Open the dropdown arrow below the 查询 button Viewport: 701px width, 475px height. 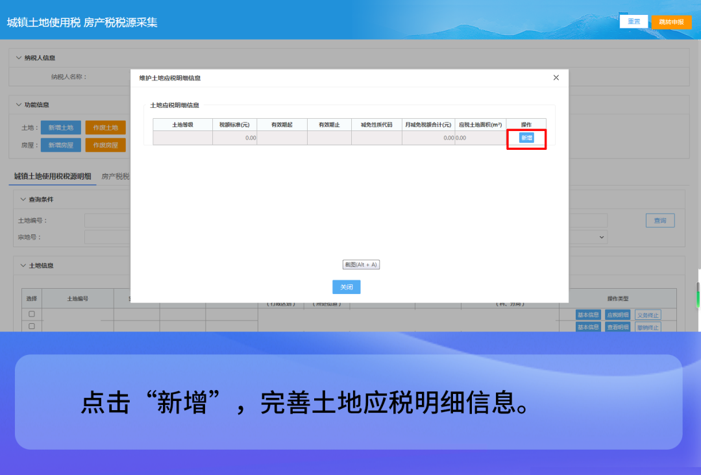pyautogui.click(x=601, y=237)
